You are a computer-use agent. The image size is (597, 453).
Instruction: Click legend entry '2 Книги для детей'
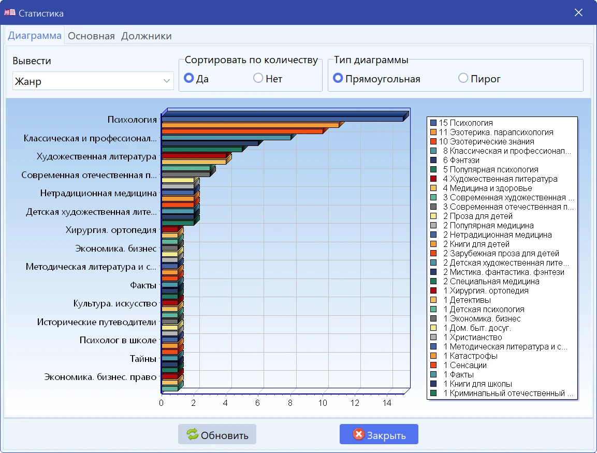476,244
